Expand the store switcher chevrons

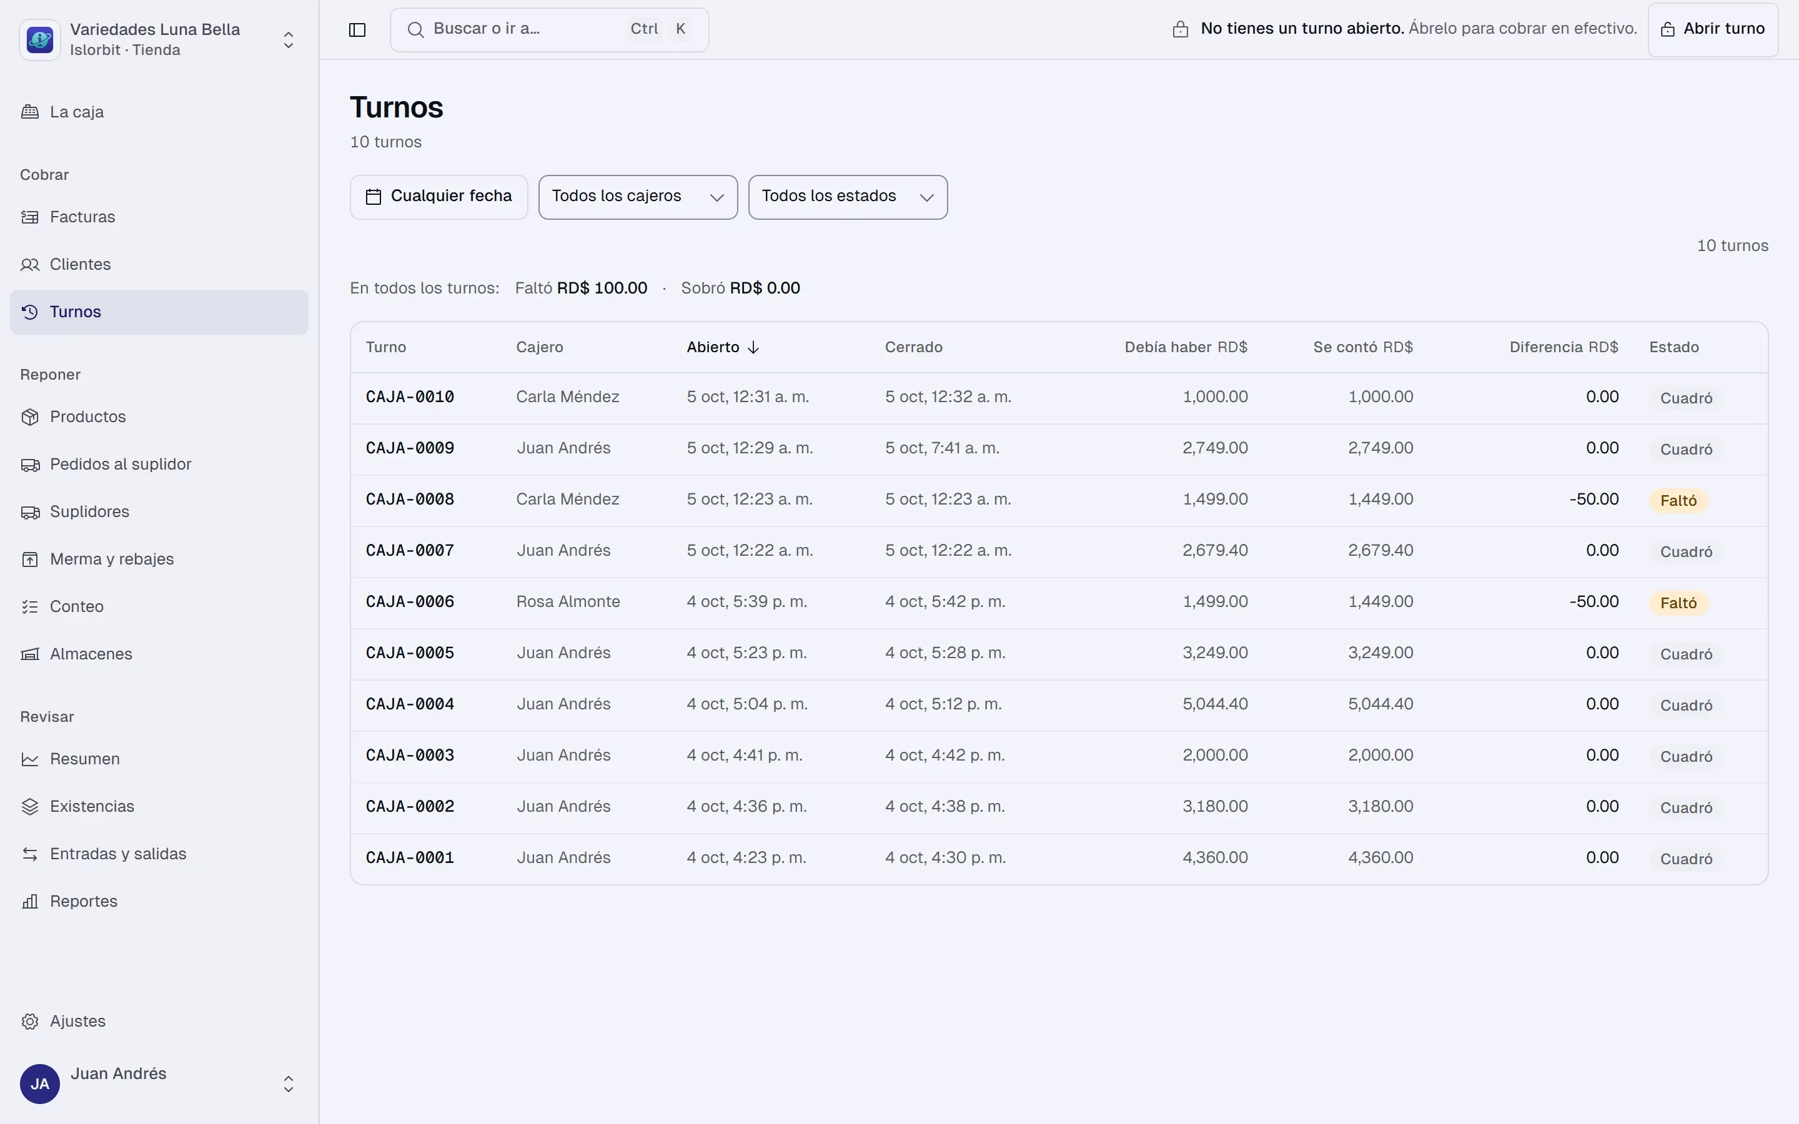[289, 39]
